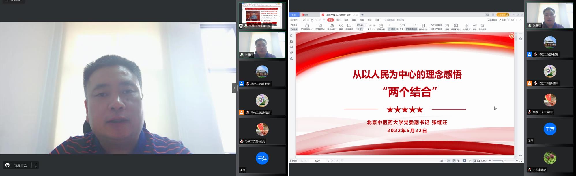Click the 旋转文档 rotate document icon

pos(381,26)
